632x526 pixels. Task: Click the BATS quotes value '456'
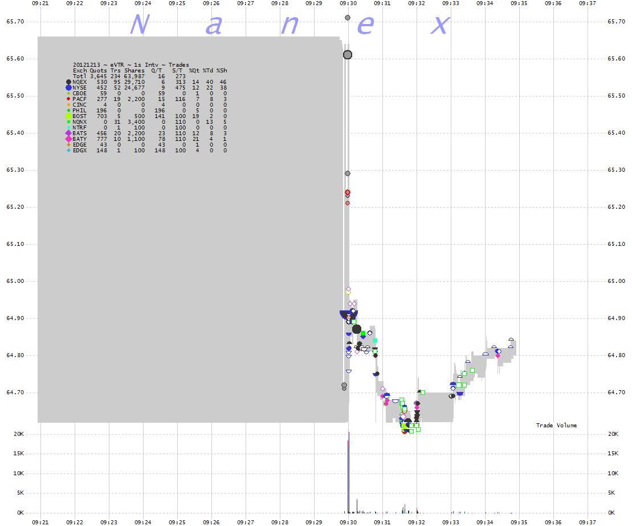point(102,133)
